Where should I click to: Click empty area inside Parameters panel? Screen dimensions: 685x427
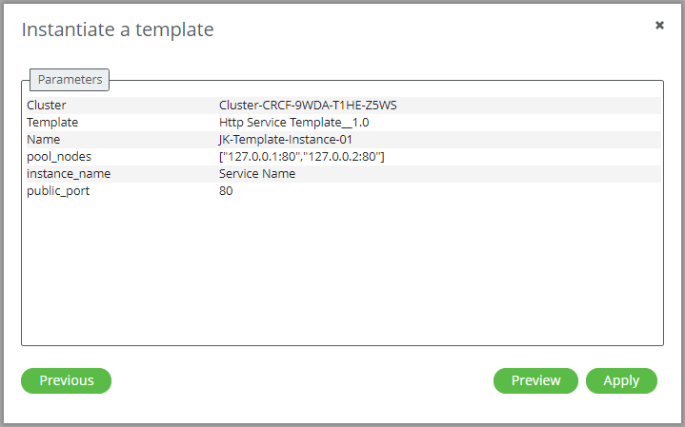[x=343, y=270]
